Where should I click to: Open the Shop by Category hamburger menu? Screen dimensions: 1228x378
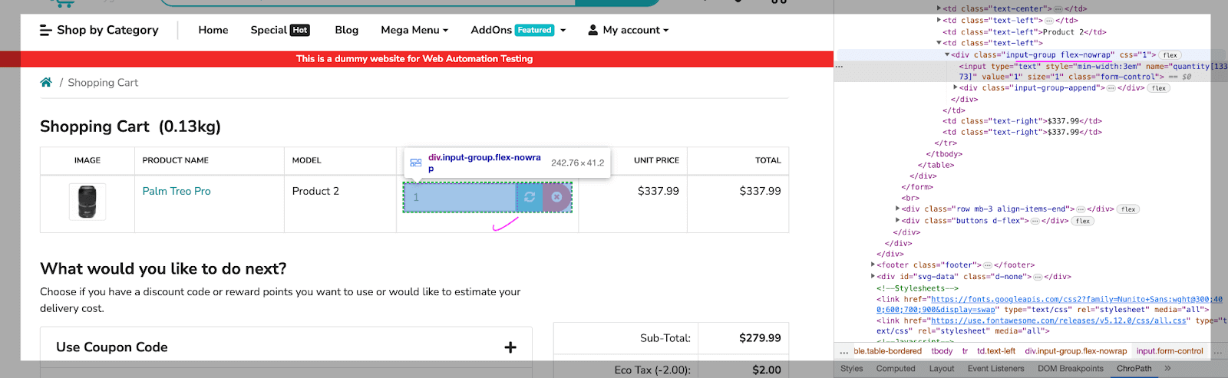(46, 30)
